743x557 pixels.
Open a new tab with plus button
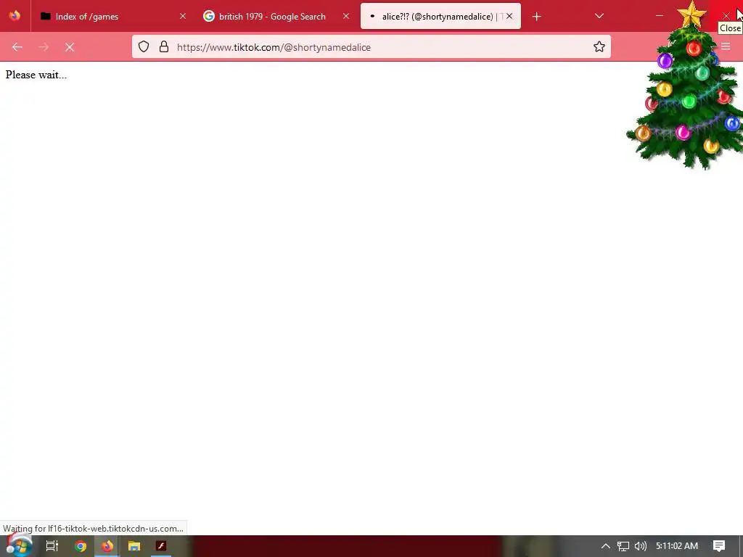536,17
